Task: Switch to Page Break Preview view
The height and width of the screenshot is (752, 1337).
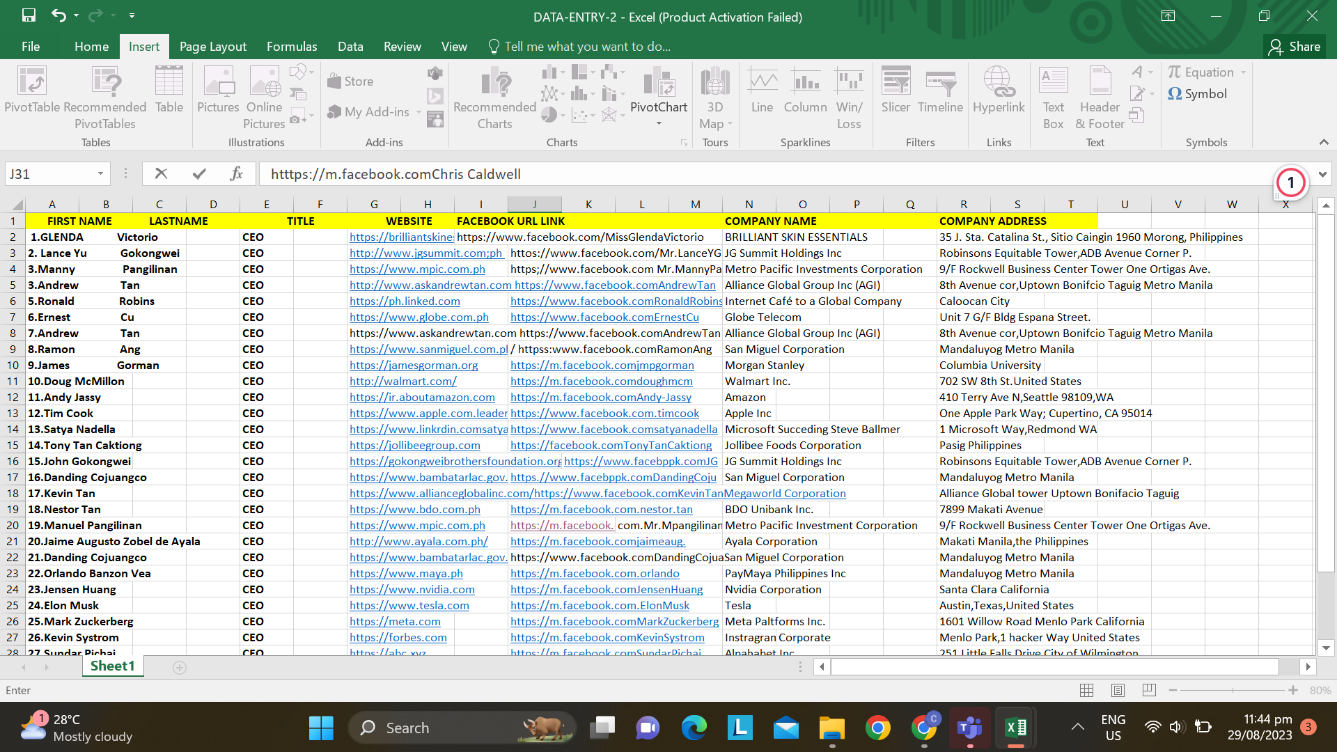Action: pyautogui.click(x=1149, y=690)
